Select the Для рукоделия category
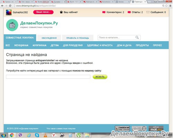The width and height of the screenshot is (173, 140). tap(73, 45)
